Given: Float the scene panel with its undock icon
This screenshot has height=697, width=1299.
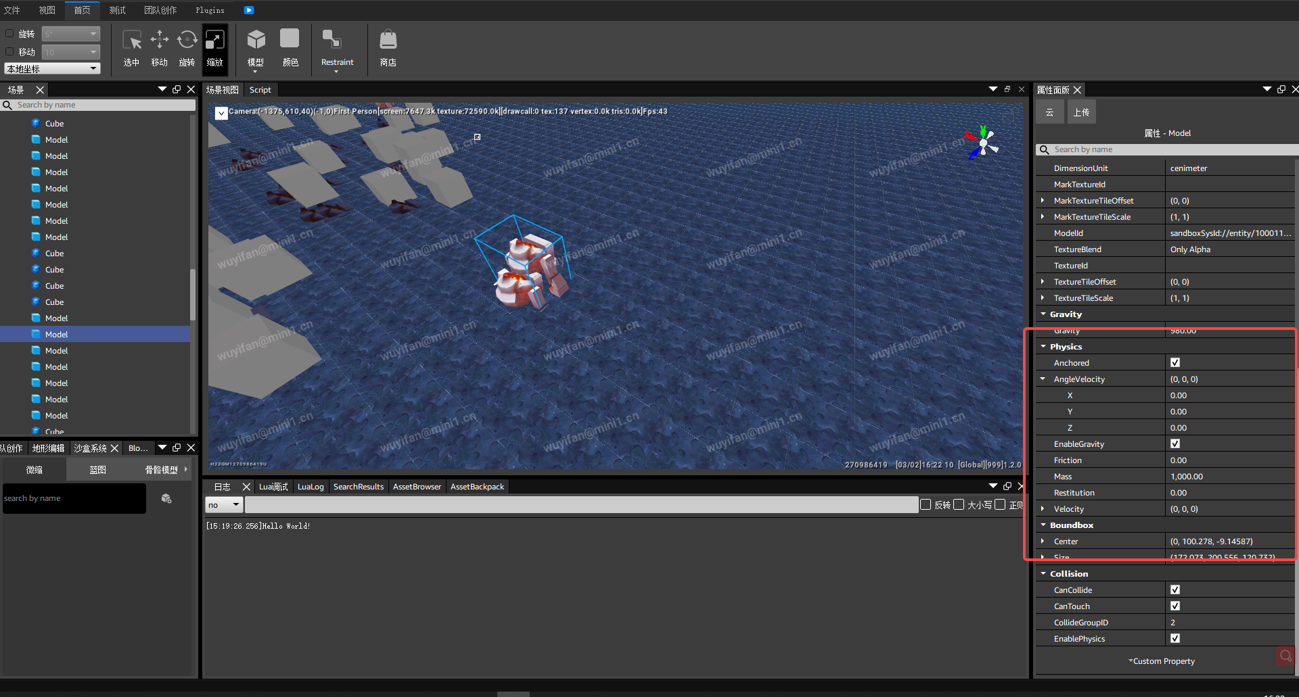Looking at the screenshot, I should click(177, 89).
